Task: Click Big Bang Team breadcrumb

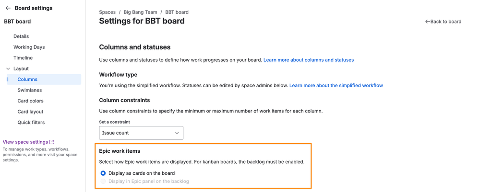Action: 140,12
